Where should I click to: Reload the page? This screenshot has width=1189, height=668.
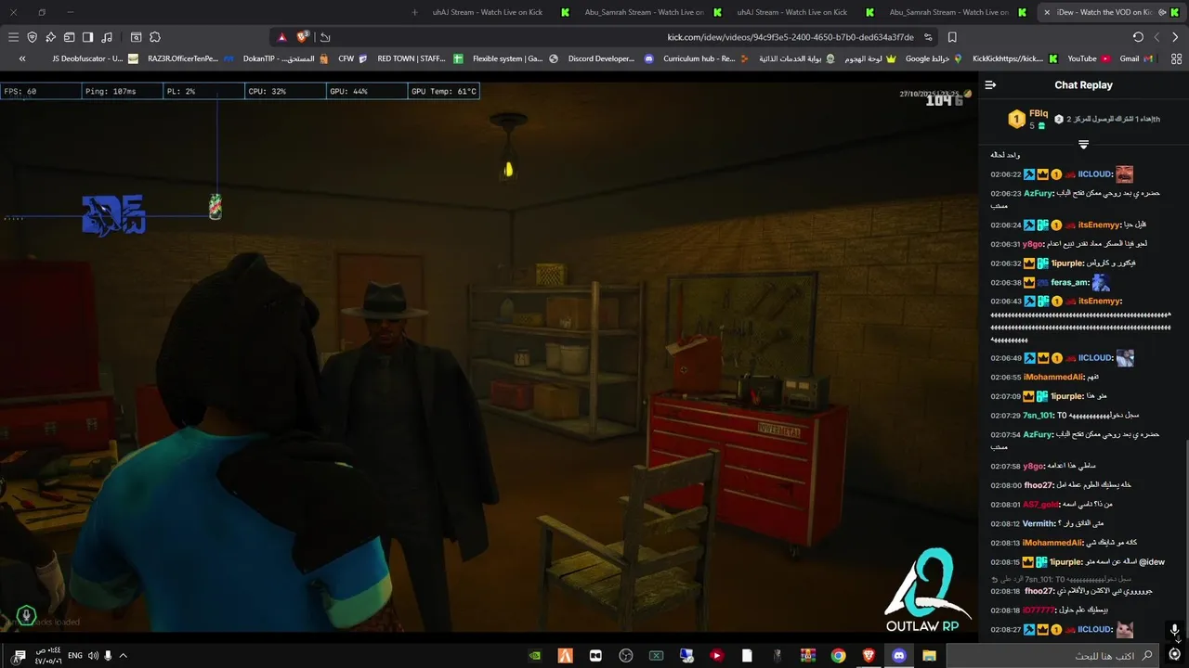(x=1138, y=37)
